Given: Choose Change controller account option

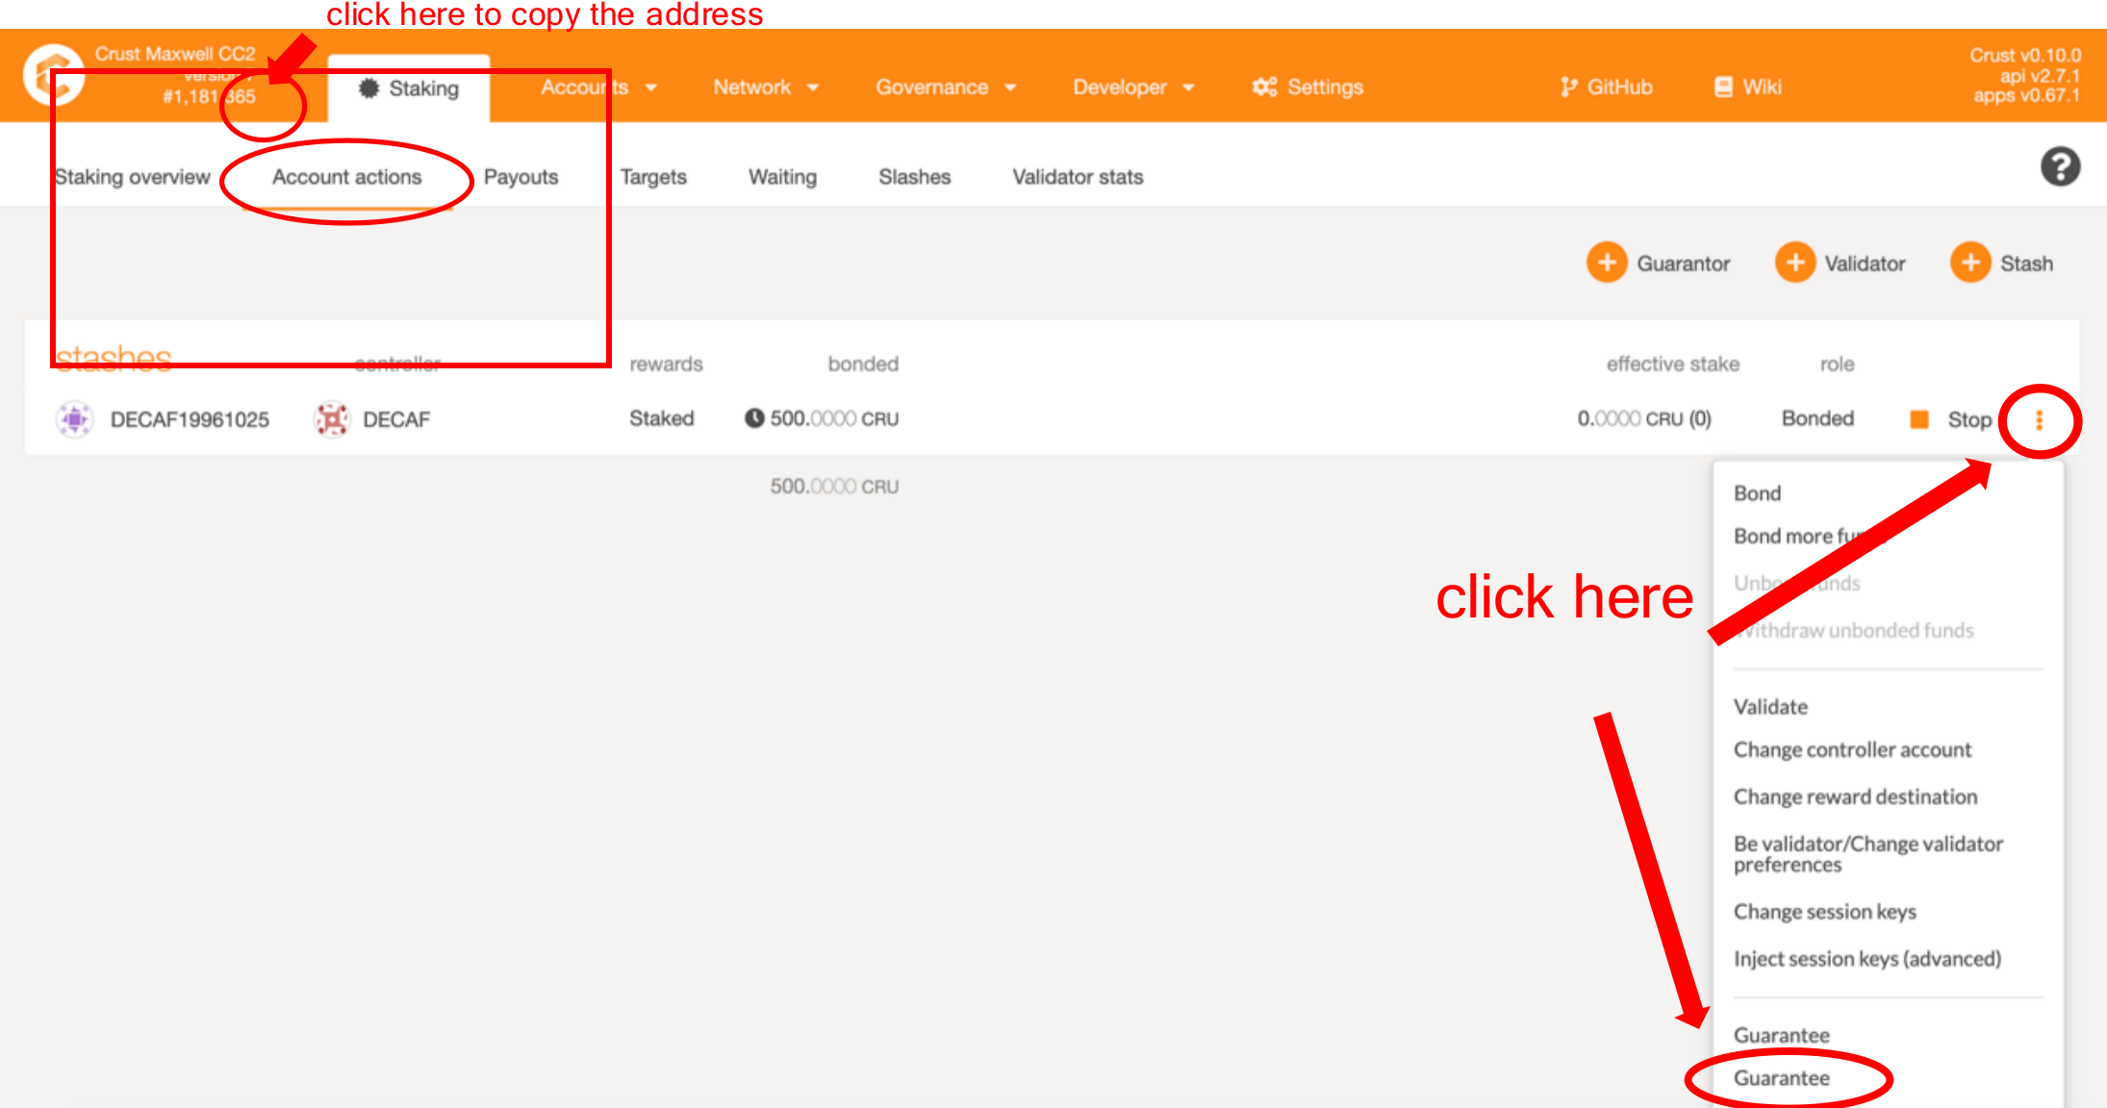Looking at the screenshot, I should [1852, 750].
